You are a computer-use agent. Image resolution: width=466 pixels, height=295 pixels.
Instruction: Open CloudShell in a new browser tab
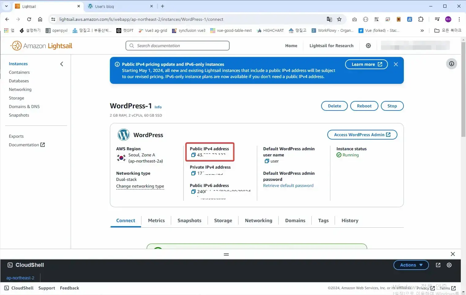pyautogui.click(x=438, y=265)
